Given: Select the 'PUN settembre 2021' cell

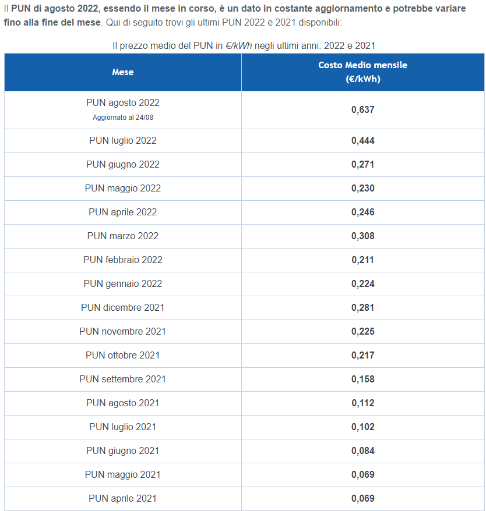Looking at the screenshot, I should (x=123, y=379).
